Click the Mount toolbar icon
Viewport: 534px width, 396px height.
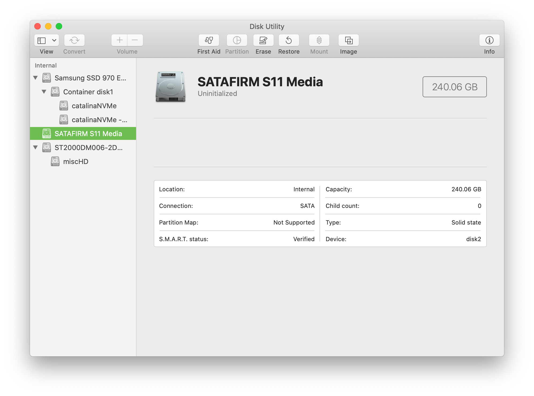pyautogui.click(x=319, y=40)
